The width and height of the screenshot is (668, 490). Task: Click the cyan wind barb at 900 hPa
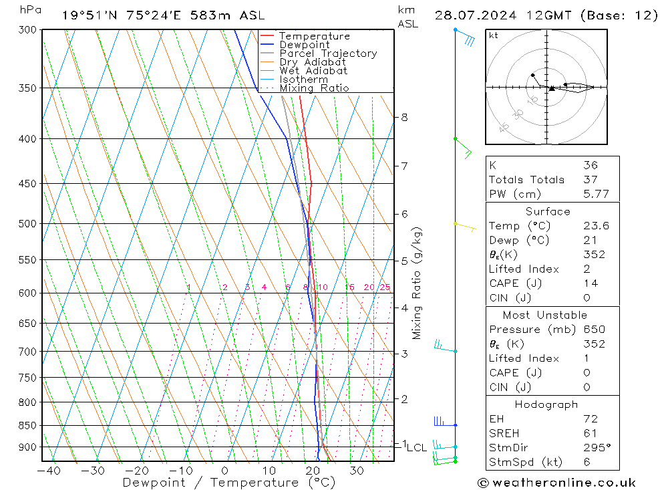point(445,445)
